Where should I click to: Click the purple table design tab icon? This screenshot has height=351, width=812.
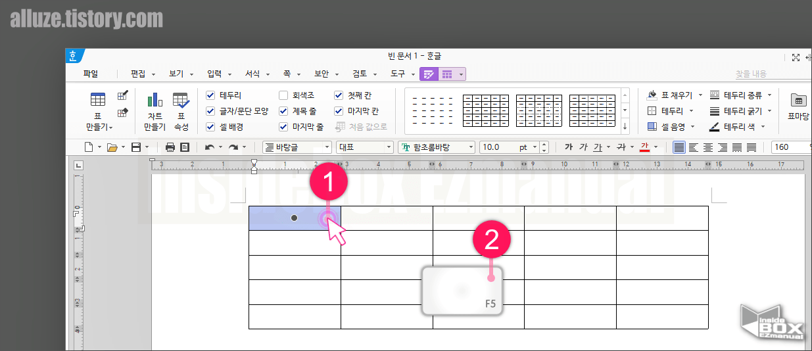click(x=429, y=74)
